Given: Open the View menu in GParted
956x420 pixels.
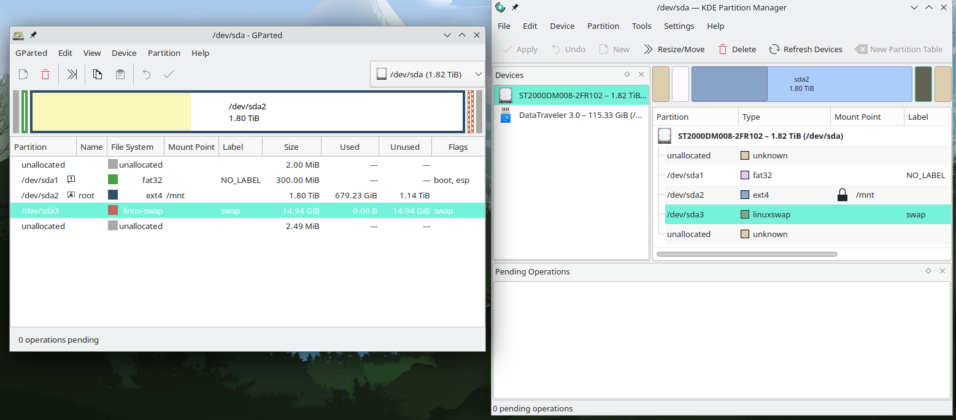Looking at the screenshot, I should point(92,53).
